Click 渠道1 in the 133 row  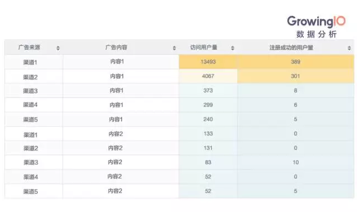point(30,135)
